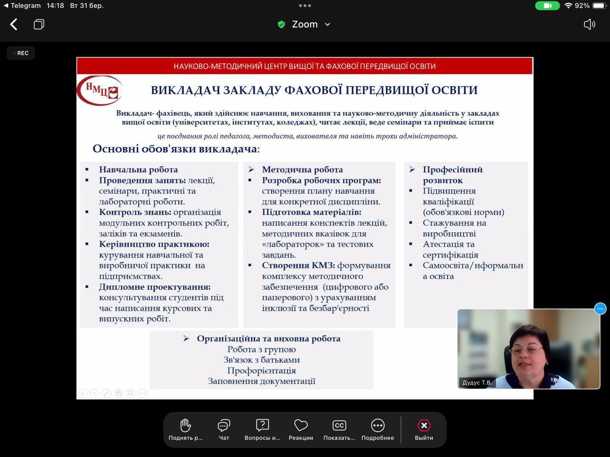Viewport: 610px width, 457px height.
Task: Tap the REC recording indicator
Action: [21, 53]
